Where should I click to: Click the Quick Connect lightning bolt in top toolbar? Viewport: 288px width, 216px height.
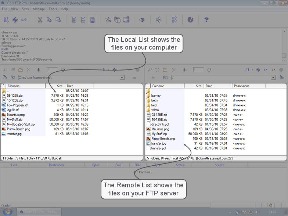(x=15, y=20)
